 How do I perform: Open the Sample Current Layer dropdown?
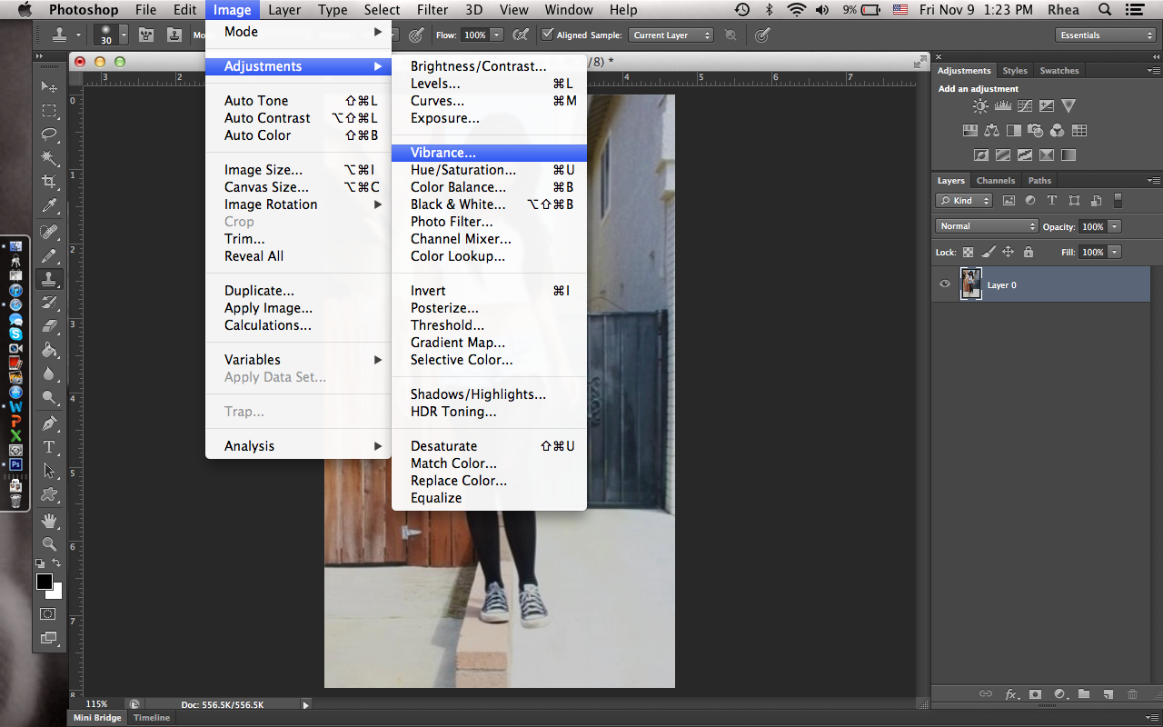pos(671,35)
